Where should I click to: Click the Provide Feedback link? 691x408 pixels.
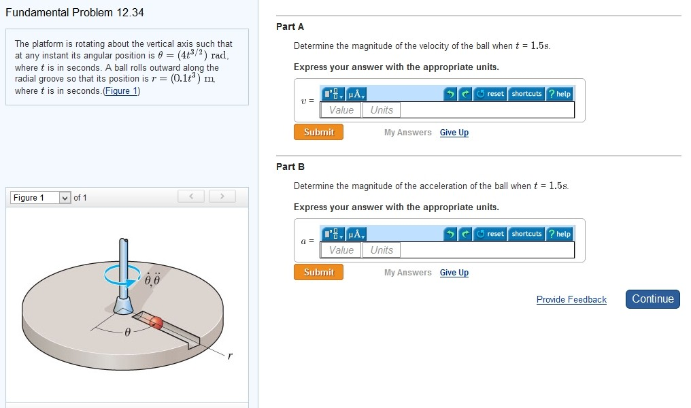[x=571, y=300]
